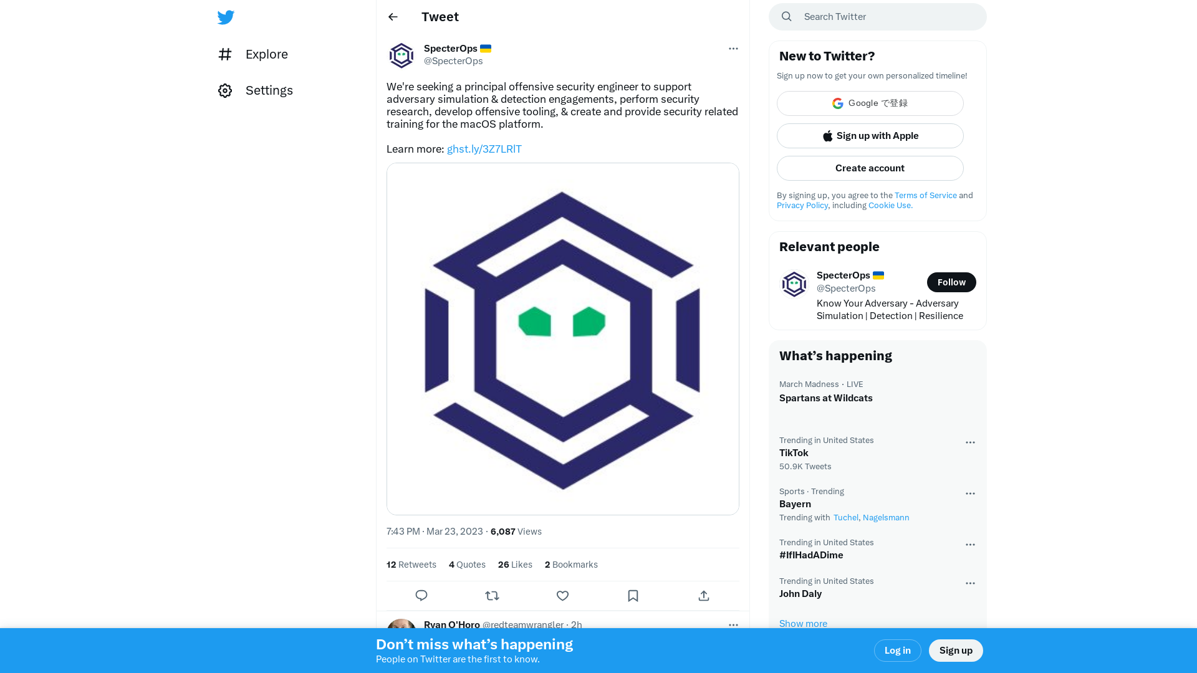The height and width of the screenshot is (673, 1197).
Task: Click the share/upload icon on tweet
Action: pyautogui.click(x=704, y=596)
